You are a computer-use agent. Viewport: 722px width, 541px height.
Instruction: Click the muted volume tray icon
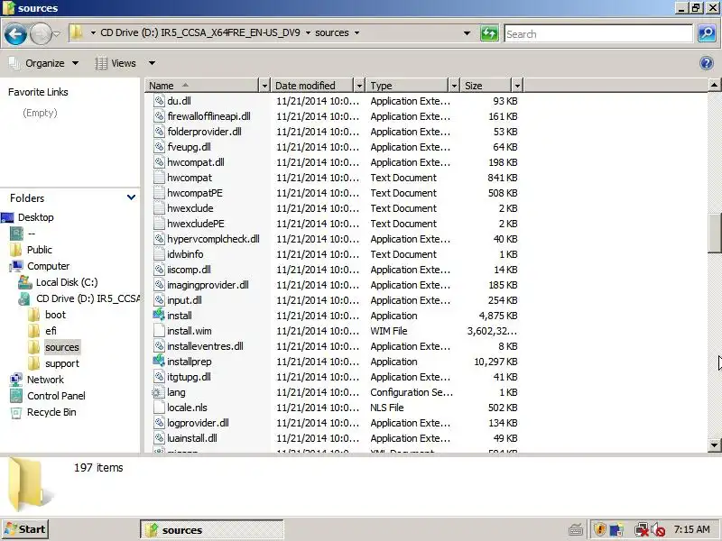(x=659, y=529)
